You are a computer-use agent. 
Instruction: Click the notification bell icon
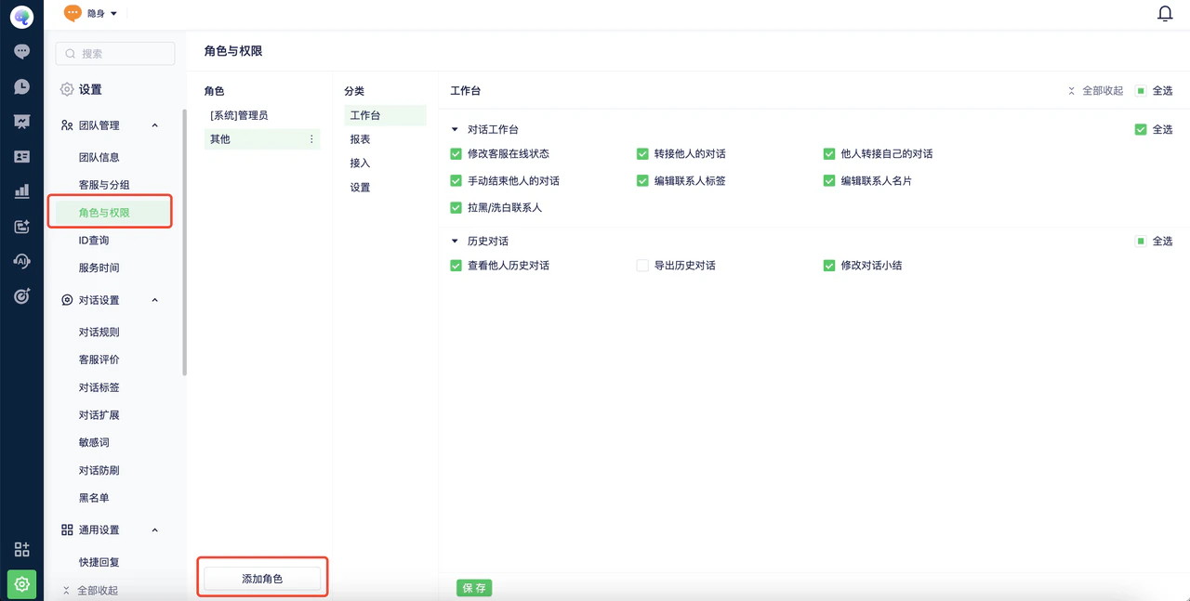1165,14
